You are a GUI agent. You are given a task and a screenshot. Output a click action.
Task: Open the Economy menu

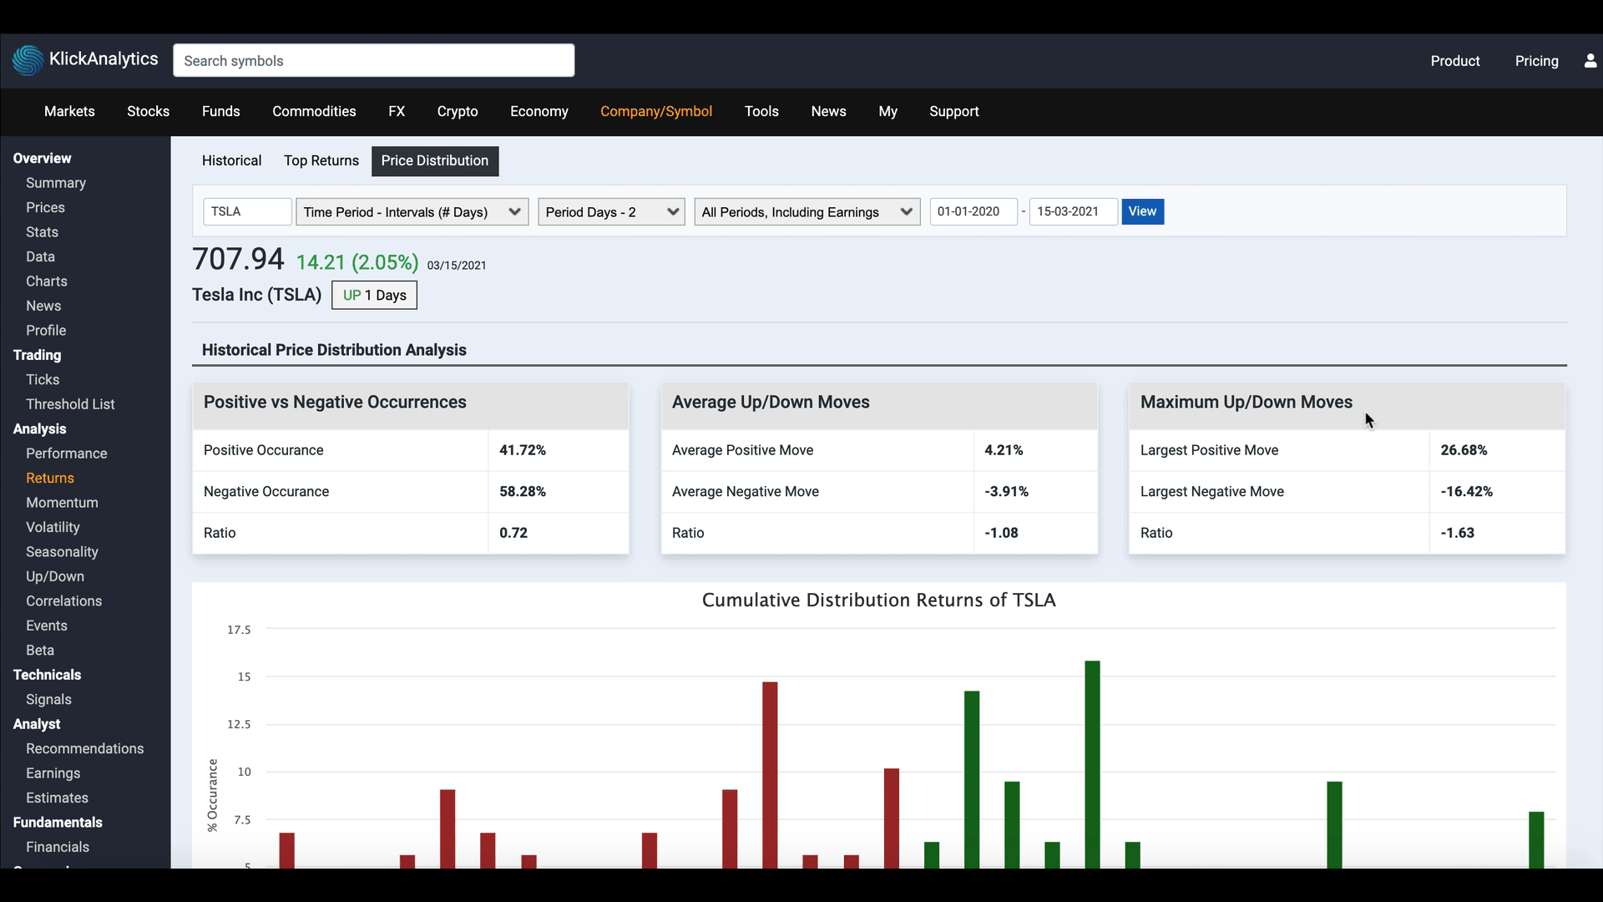[x=539, y=111]
